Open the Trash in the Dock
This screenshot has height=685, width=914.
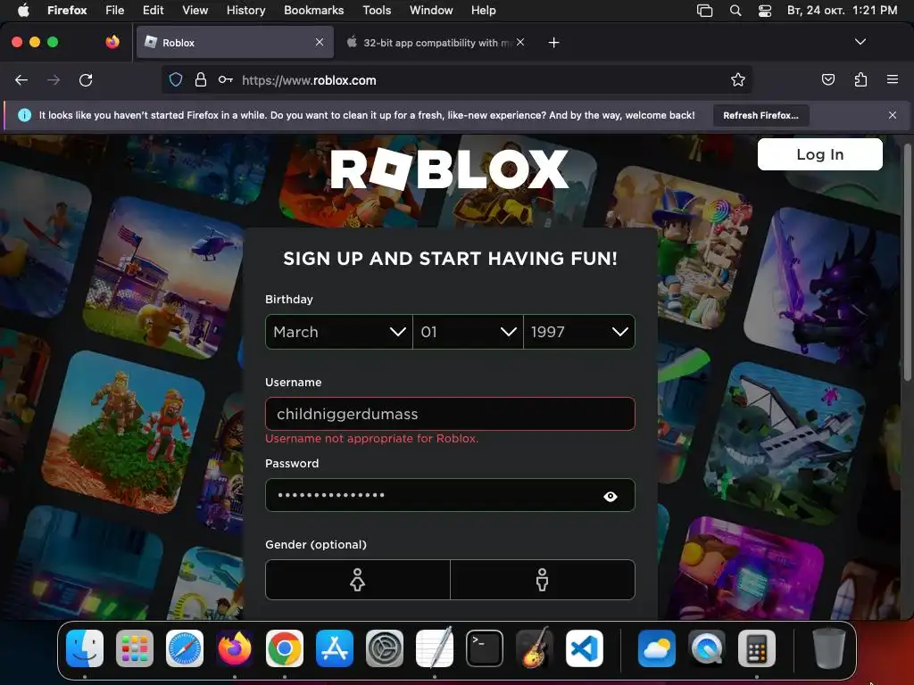click(x=828, y=648)
